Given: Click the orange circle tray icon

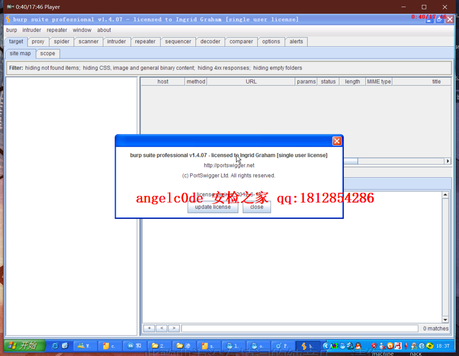Looking at the screenshot, I should point(390,346).
